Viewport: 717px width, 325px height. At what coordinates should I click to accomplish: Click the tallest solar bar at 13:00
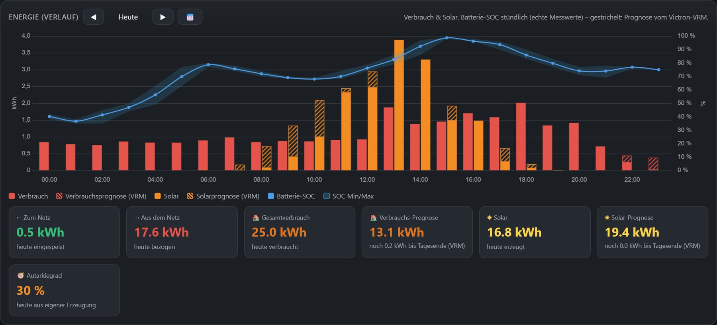pyautogui.click(x=399, y=105)
